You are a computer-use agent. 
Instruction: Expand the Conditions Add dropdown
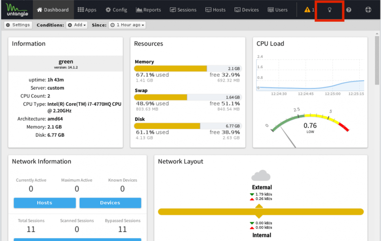click(x=77, y=25)
